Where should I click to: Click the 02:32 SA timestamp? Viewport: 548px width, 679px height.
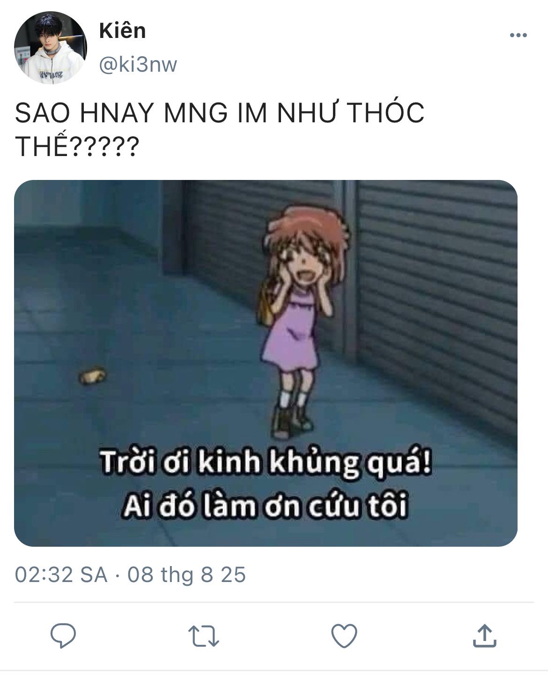tap(61, 575)
